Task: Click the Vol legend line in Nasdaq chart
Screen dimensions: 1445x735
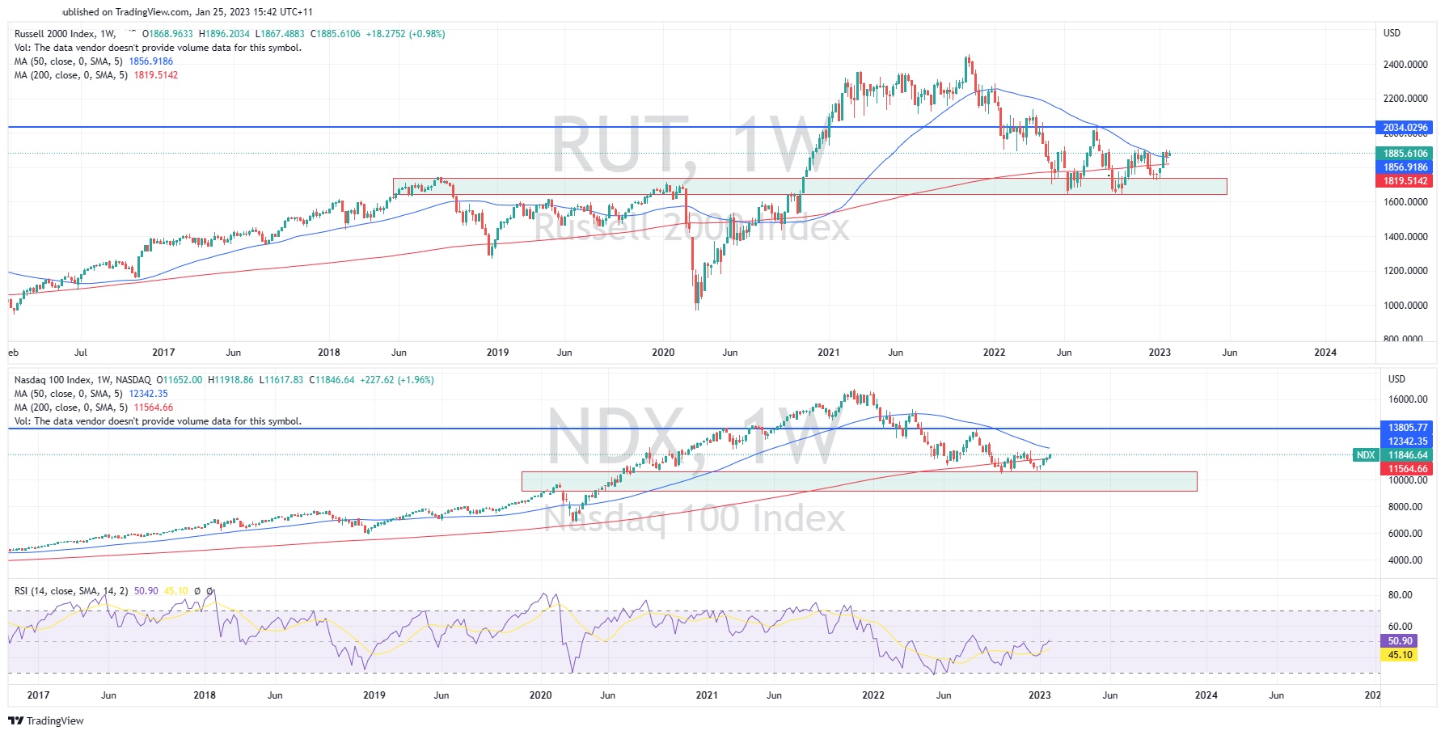Action: click(158, 421)
